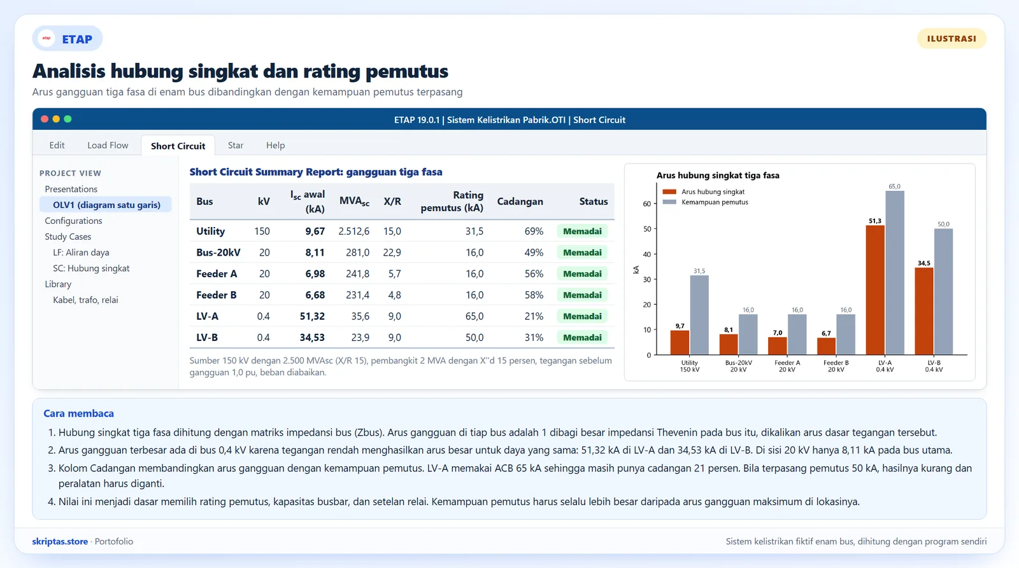The image size is (1019, 568).
Task: Click Memadai status for LV-A
Action: pyautogui.click(x=582, y=316)
